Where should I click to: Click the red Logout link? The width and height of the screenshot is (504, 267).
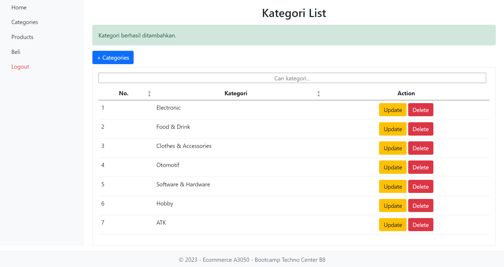[x=20, y=67]
